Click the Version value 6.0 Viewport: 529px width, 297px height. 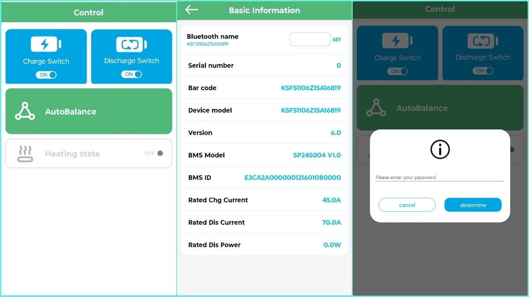pos(336,133)
